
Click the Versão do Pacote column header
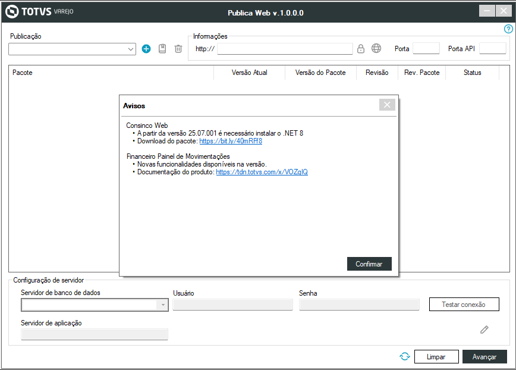click(x=320, y=73)
